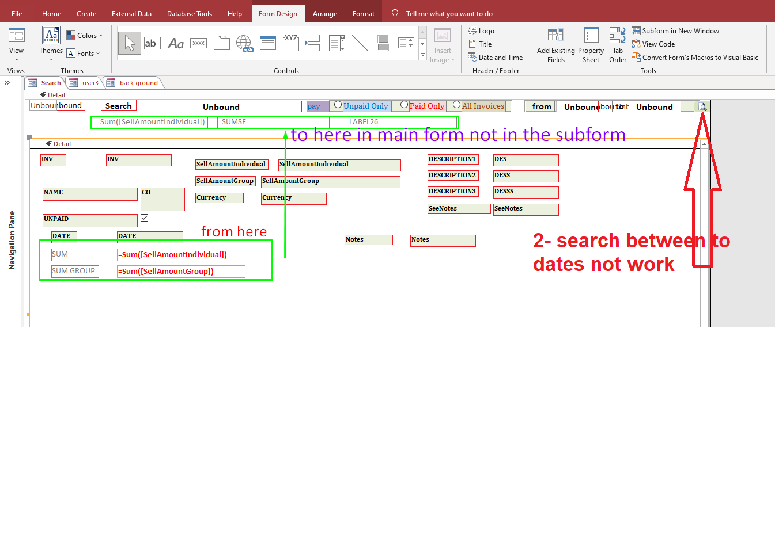Switch to the Arrange ribbon tab

324,13
